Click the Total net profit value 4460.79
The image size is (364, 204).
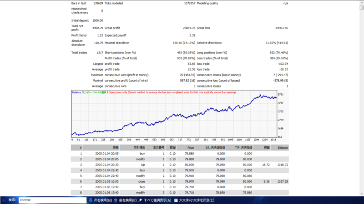coord(97,28)
